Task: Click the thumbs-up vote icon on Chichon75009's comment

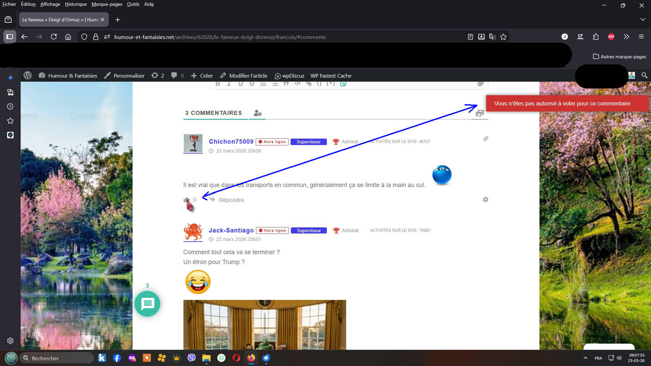Action: [x=186, y=200]
